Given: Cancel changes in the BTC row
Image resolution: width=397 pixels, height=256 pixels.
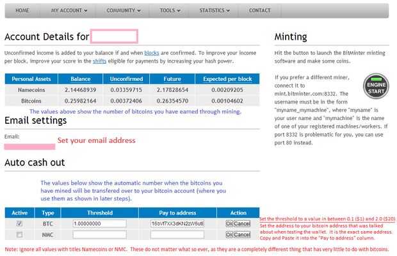Looking at the screenshot, I should (242, 223).
